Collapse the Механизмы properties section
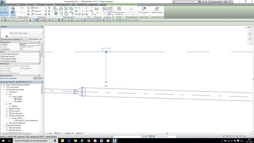Image resolution: width=254 pixels, height=143 pixels. (x=40, y=64)
